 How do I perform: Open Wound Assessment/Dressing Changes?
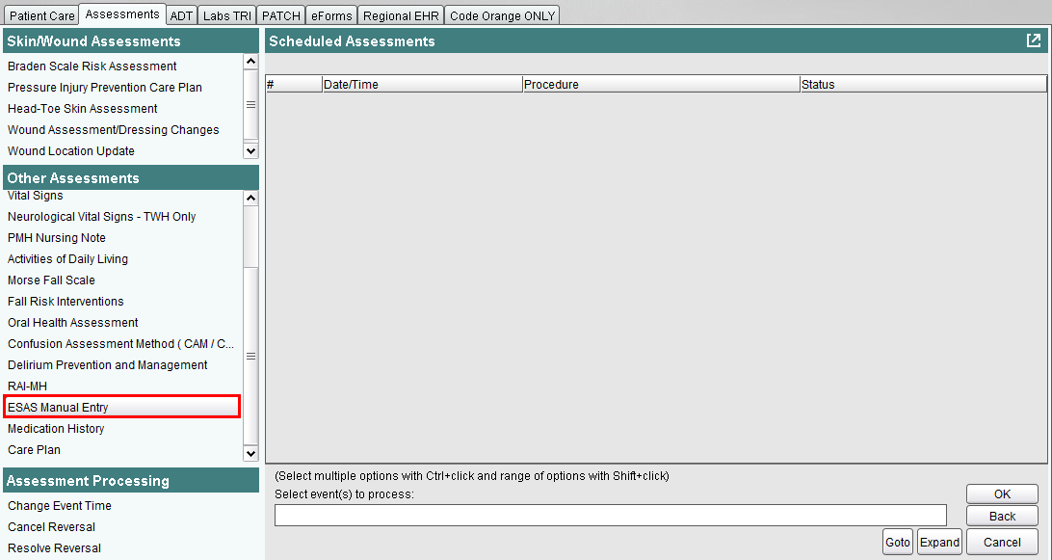pyautogui.click(x=113, y=130)
